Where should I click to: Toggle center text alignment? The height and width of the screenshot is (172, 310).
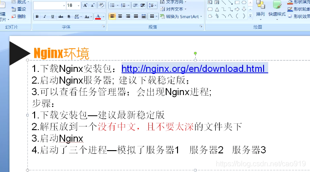point(120,16)
